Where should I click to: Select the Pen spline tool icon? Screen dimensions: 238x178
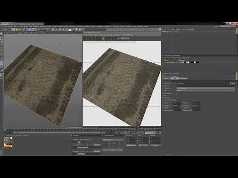[x=57, y=30]
